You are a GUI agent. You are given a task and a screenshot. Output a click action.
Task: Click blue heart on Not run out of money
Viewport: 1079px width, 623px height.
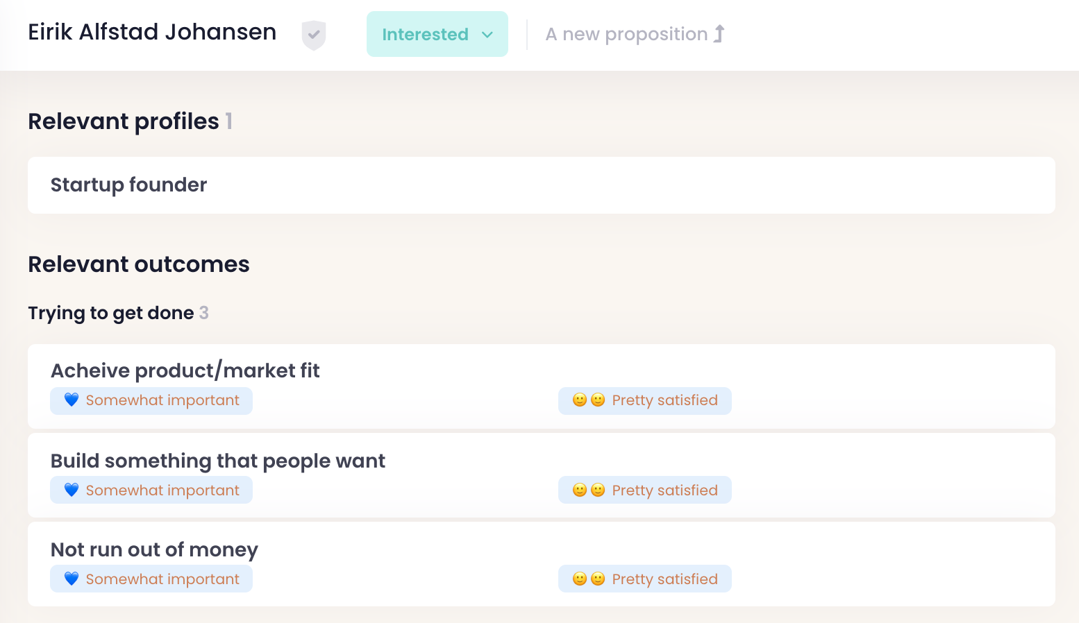pos(72,579)
